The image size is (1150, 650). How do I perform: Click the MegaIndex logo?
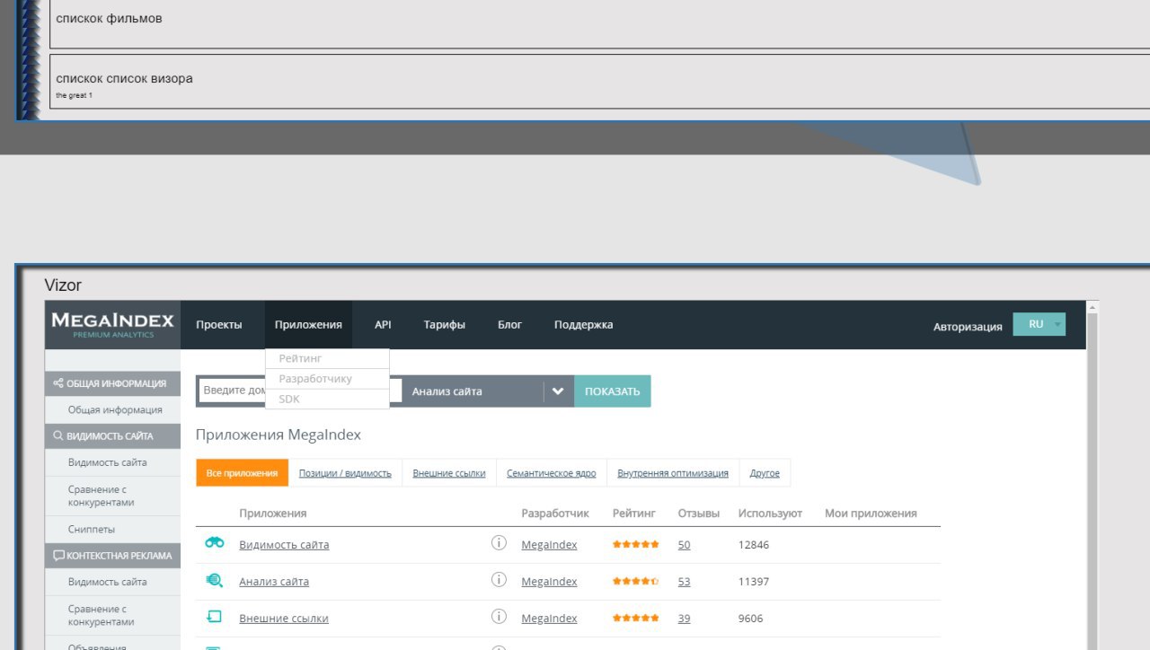click(112, 325)
